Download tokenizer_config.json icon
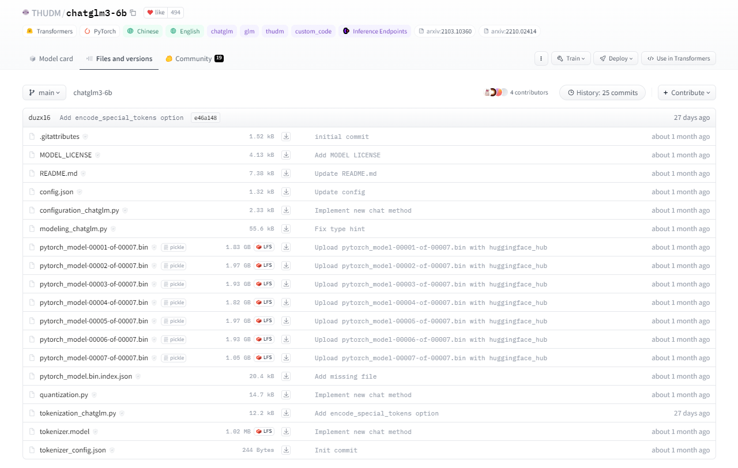The width and height of the screenshot is (738, 468). (286, 450)
